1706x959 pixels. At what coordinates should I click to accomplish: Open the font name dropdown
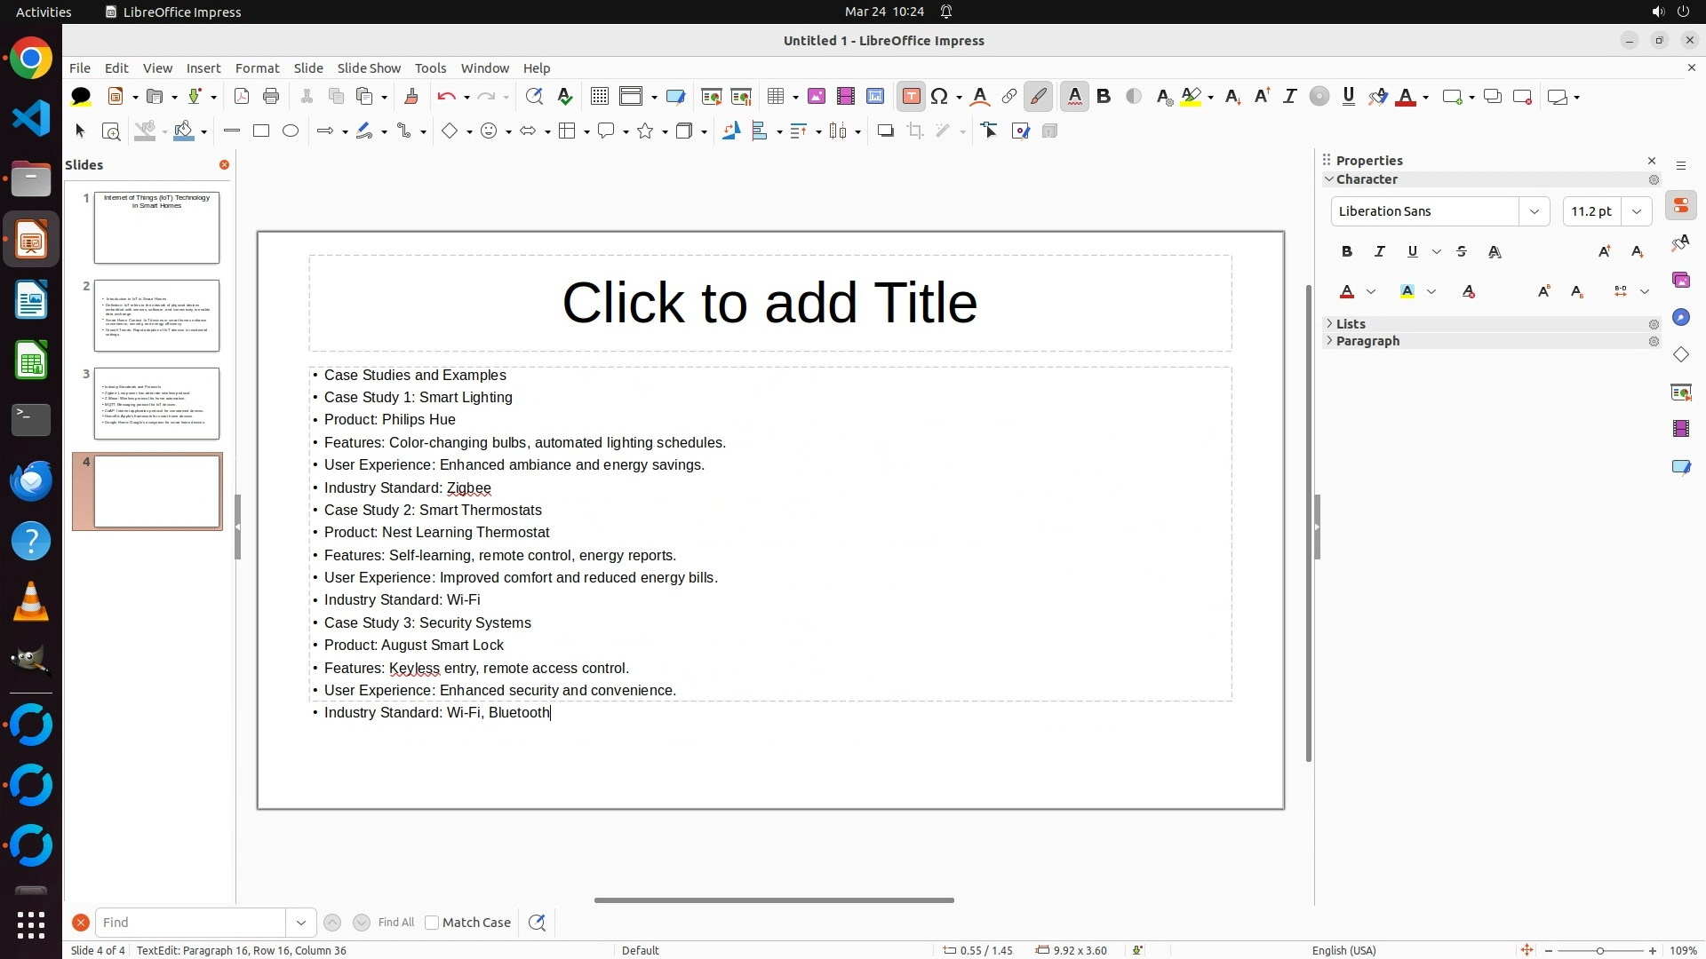pos(1534,211)
